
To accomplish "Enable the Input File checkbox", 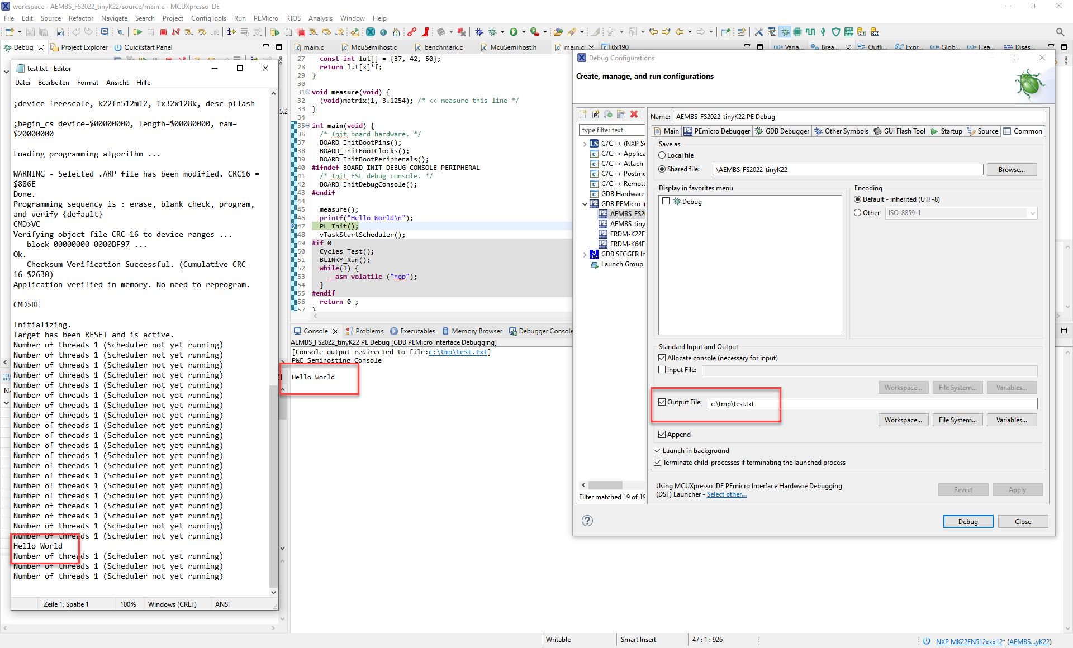I will click(662, 370).
